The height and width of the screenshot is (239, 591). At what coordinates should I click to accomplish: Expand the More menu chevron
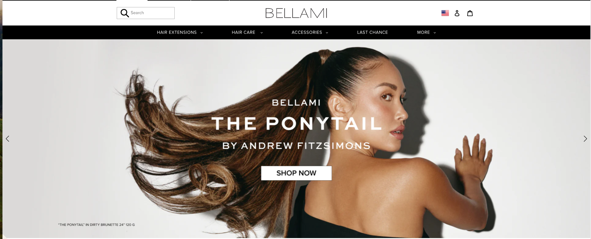click(x=435, y=33)
